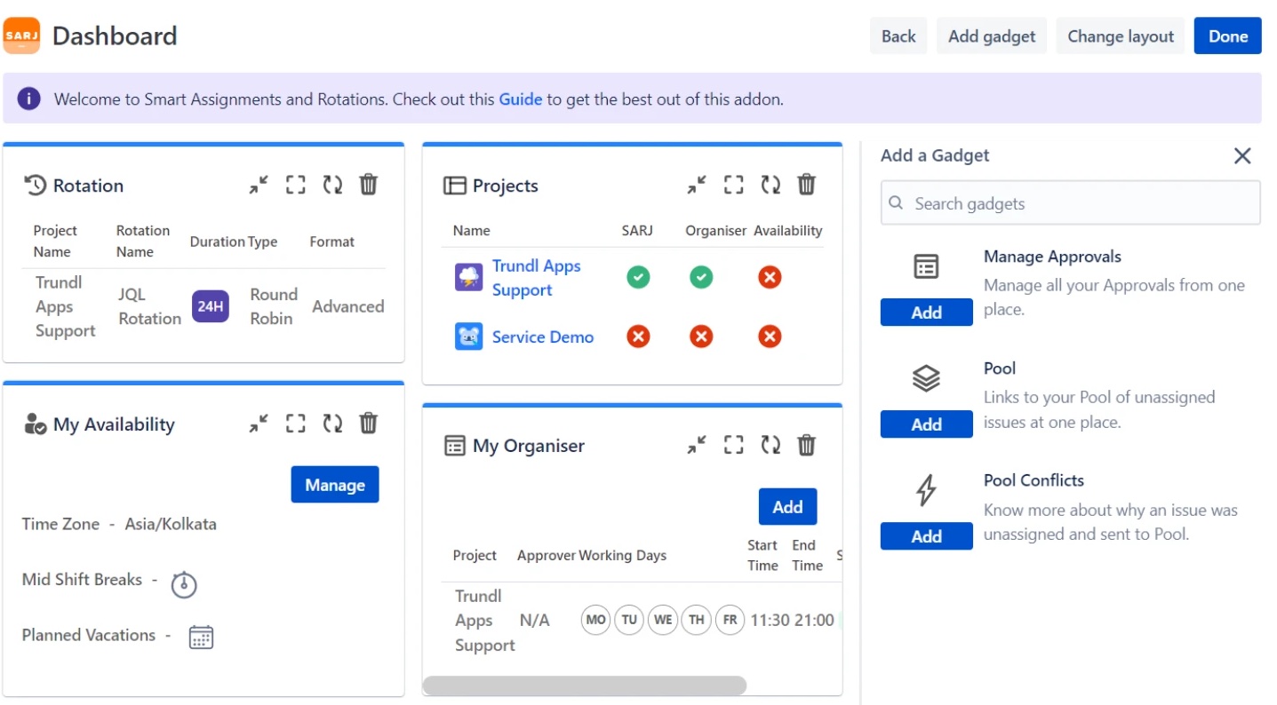Toggle FR working day circle

[730, 620]
